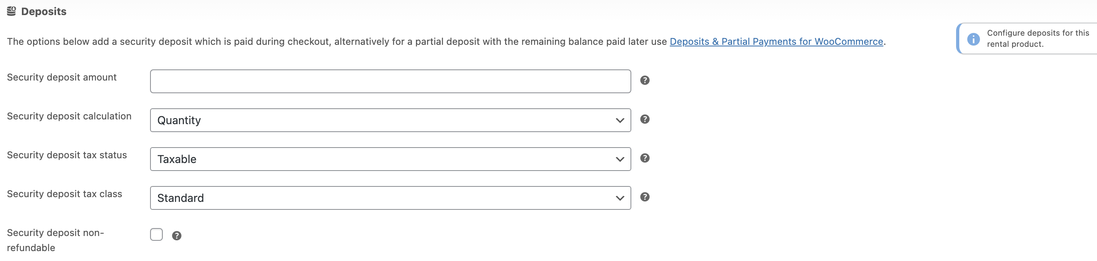This screenshot has height=261, width=1097.
Task: Click help icon beside non-refundable checkbox
Action: 177,236
